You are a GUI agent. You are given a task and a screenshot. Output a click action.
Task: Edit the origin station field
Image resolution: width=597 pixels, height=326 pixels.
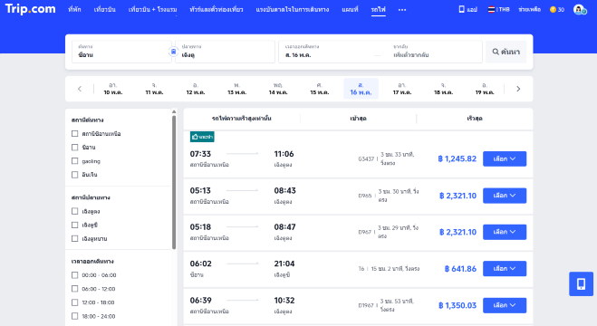121,52
